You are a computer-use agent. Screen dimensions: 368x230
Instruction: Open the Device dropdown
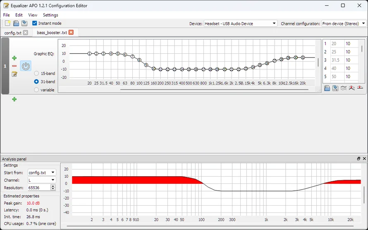click(240, 24)
